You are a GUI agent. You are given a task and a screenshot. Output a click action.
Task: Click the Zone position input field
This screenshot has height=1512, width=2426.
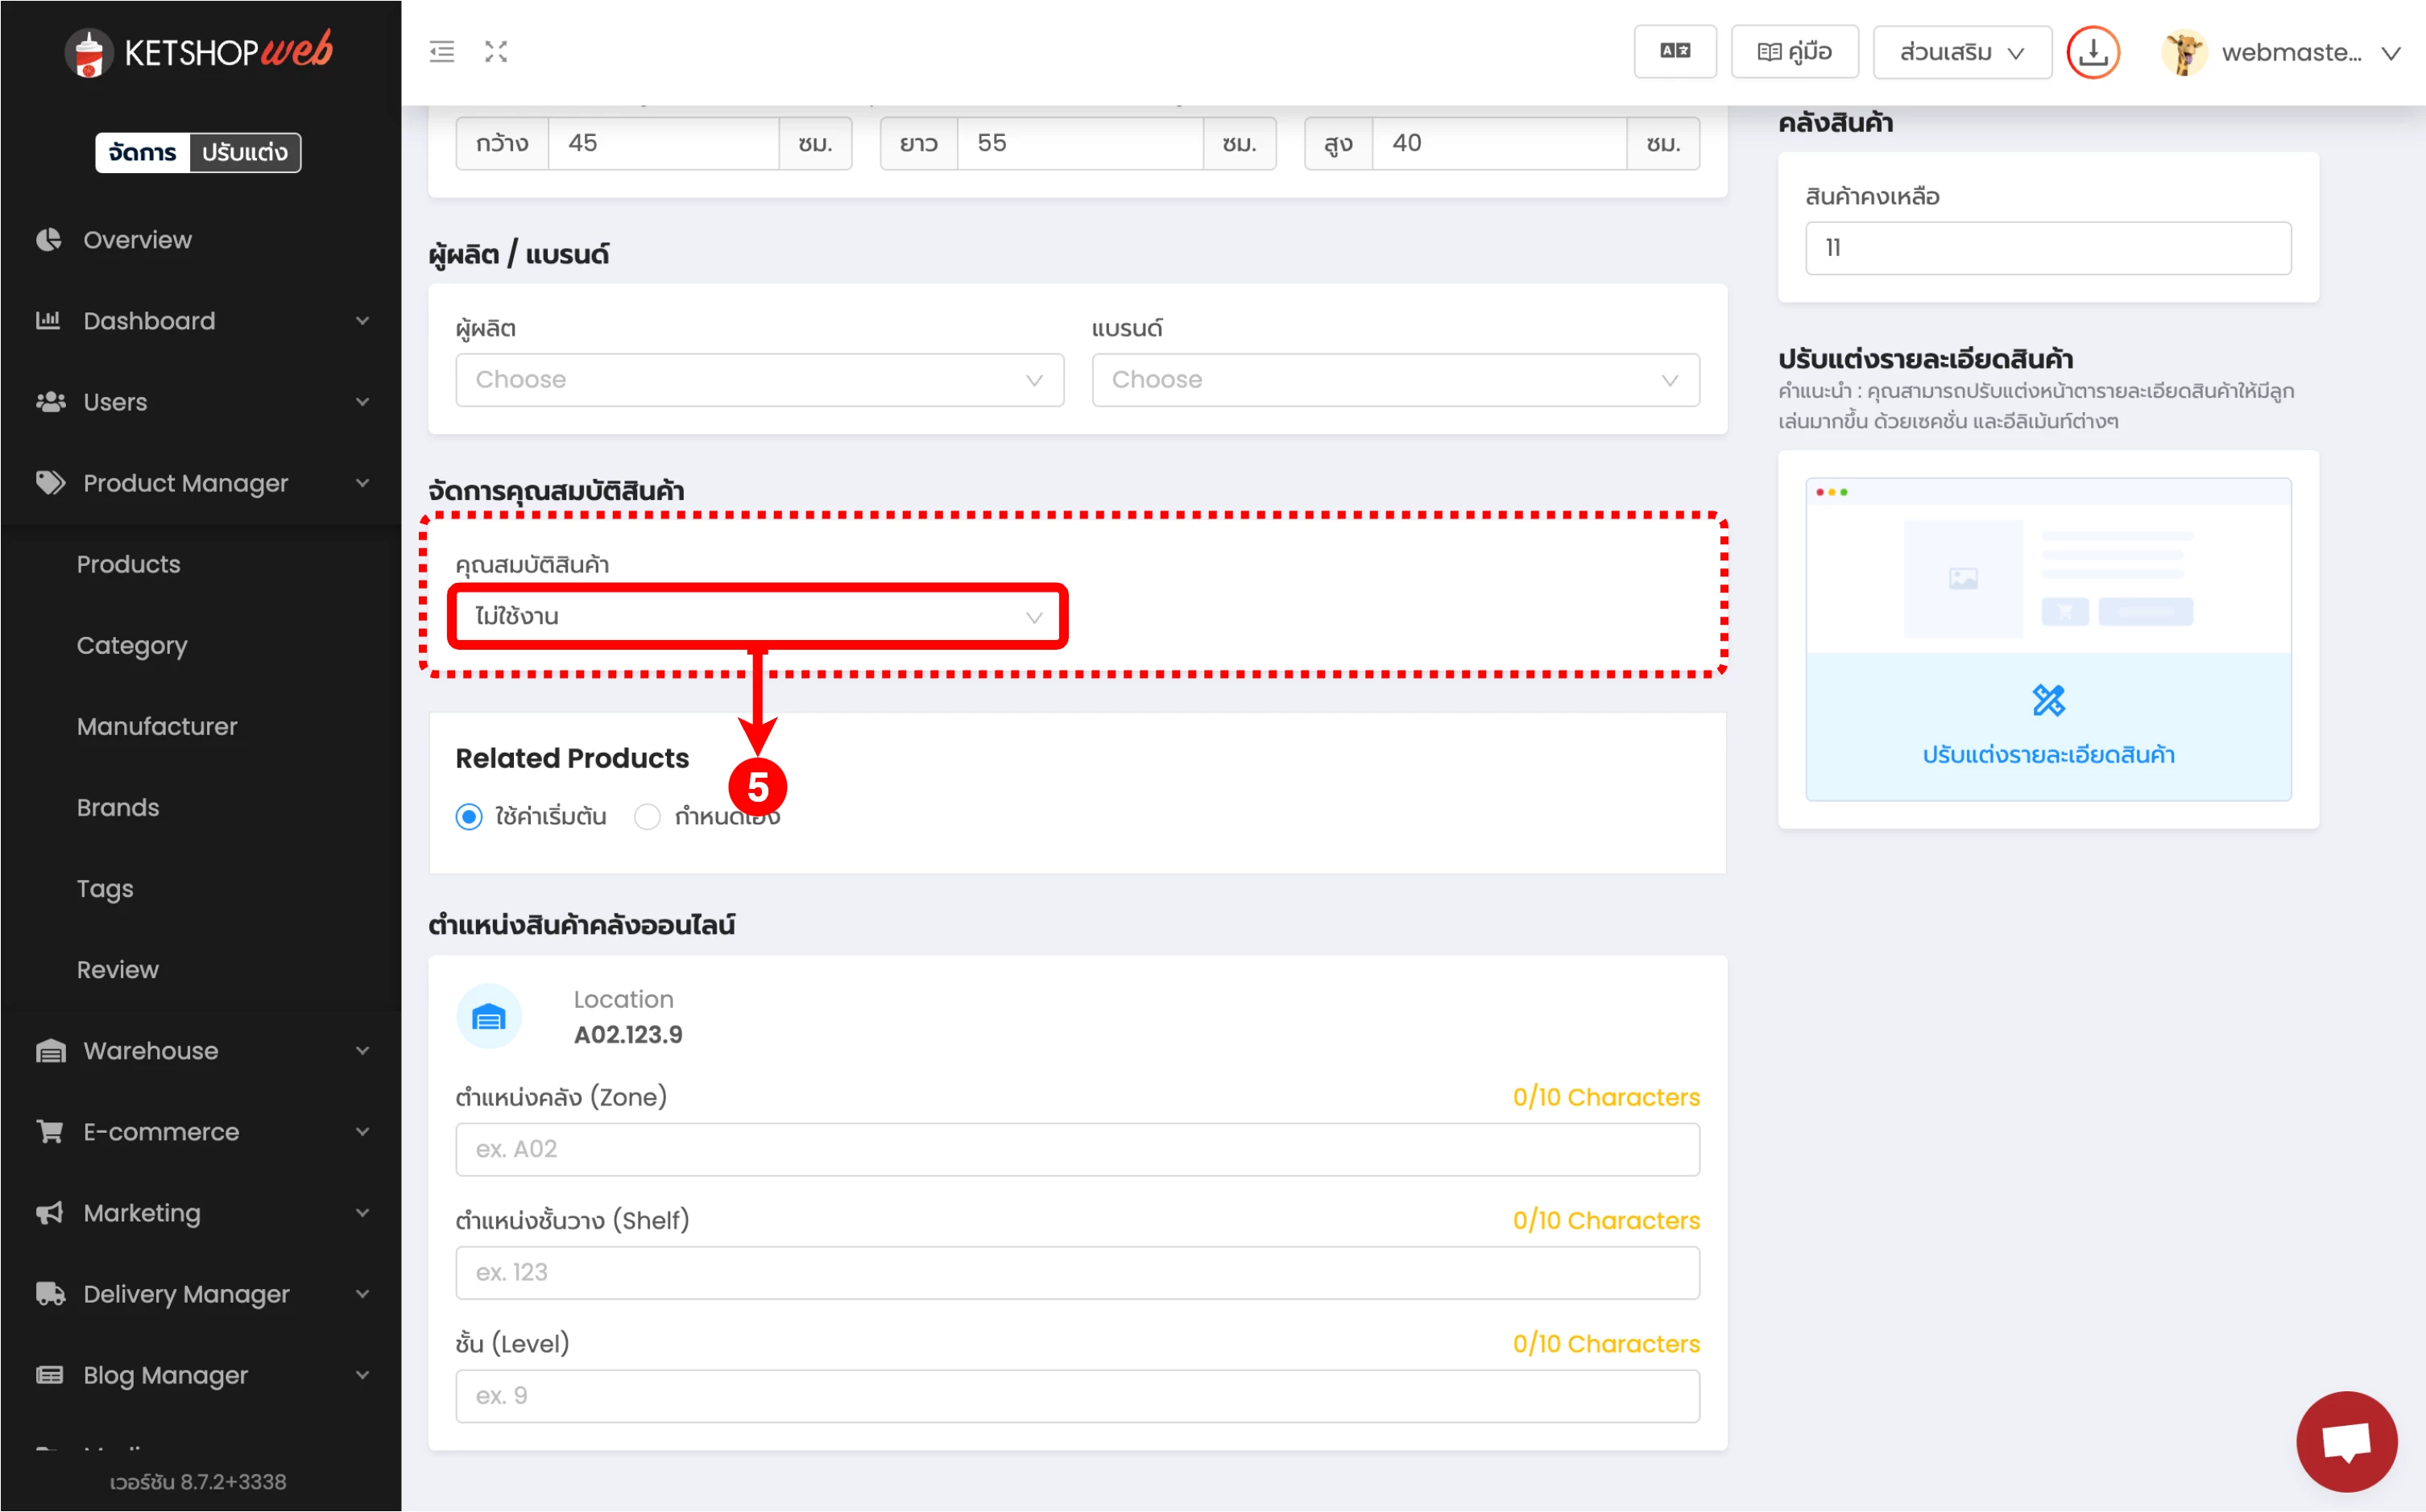tap(1076, 1149)
